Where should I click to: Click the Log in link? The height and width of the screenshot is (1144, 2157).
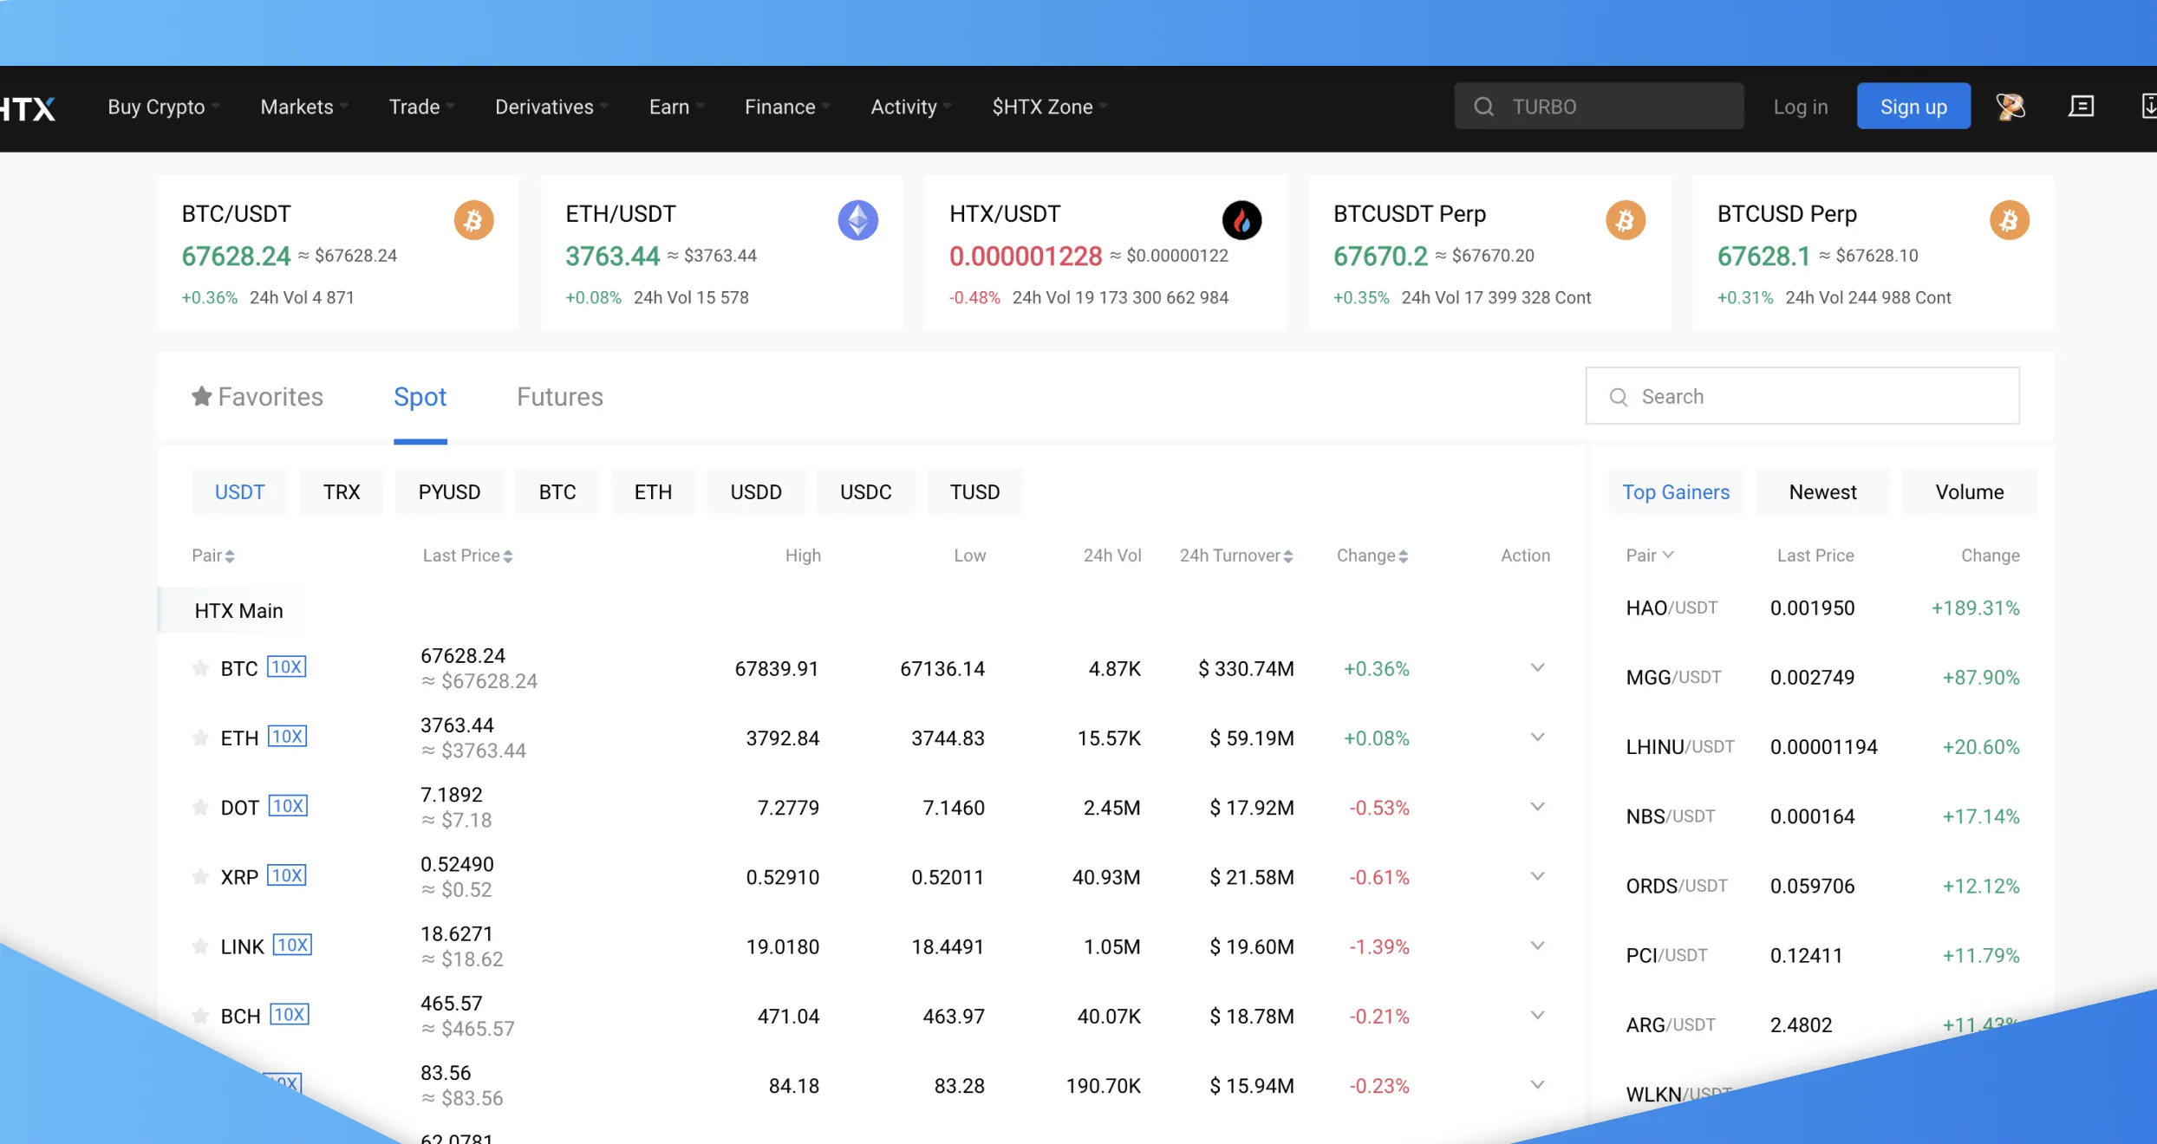pyautogui.click(x=1800, y=107)
